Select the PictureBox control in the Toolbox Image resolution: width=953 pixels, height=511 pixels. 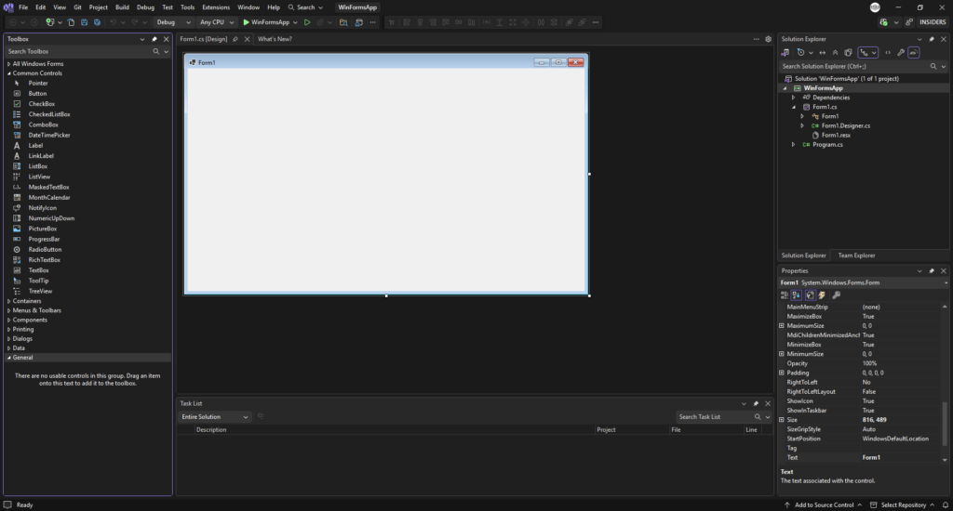[x=43, y=229]
